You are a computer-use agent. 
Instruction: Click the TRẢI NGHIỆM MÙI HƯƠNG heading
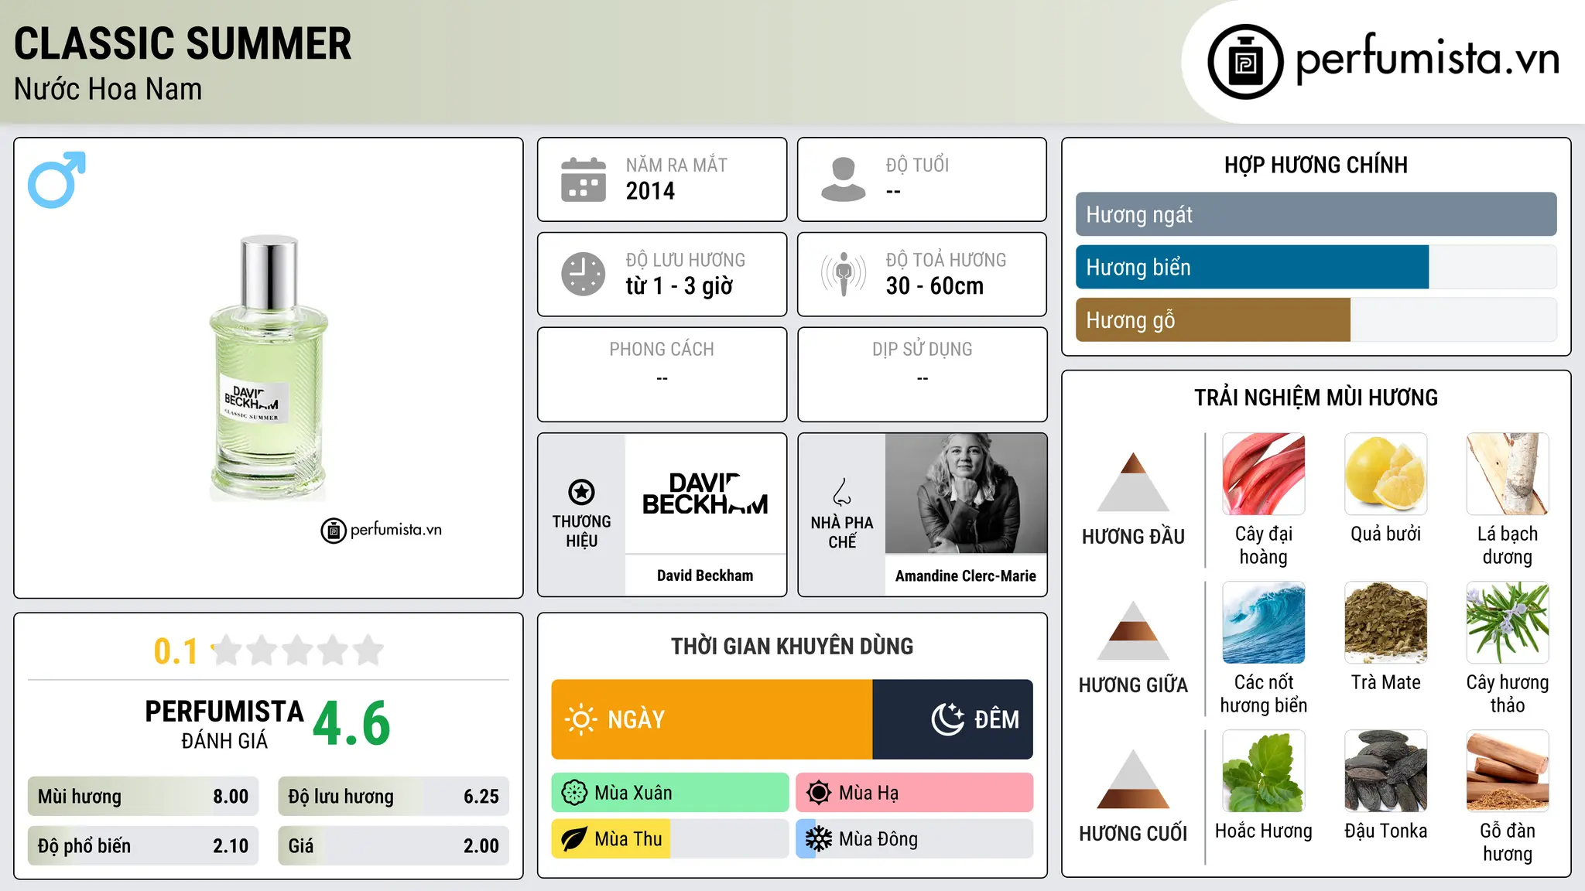tap(1316, 398)
